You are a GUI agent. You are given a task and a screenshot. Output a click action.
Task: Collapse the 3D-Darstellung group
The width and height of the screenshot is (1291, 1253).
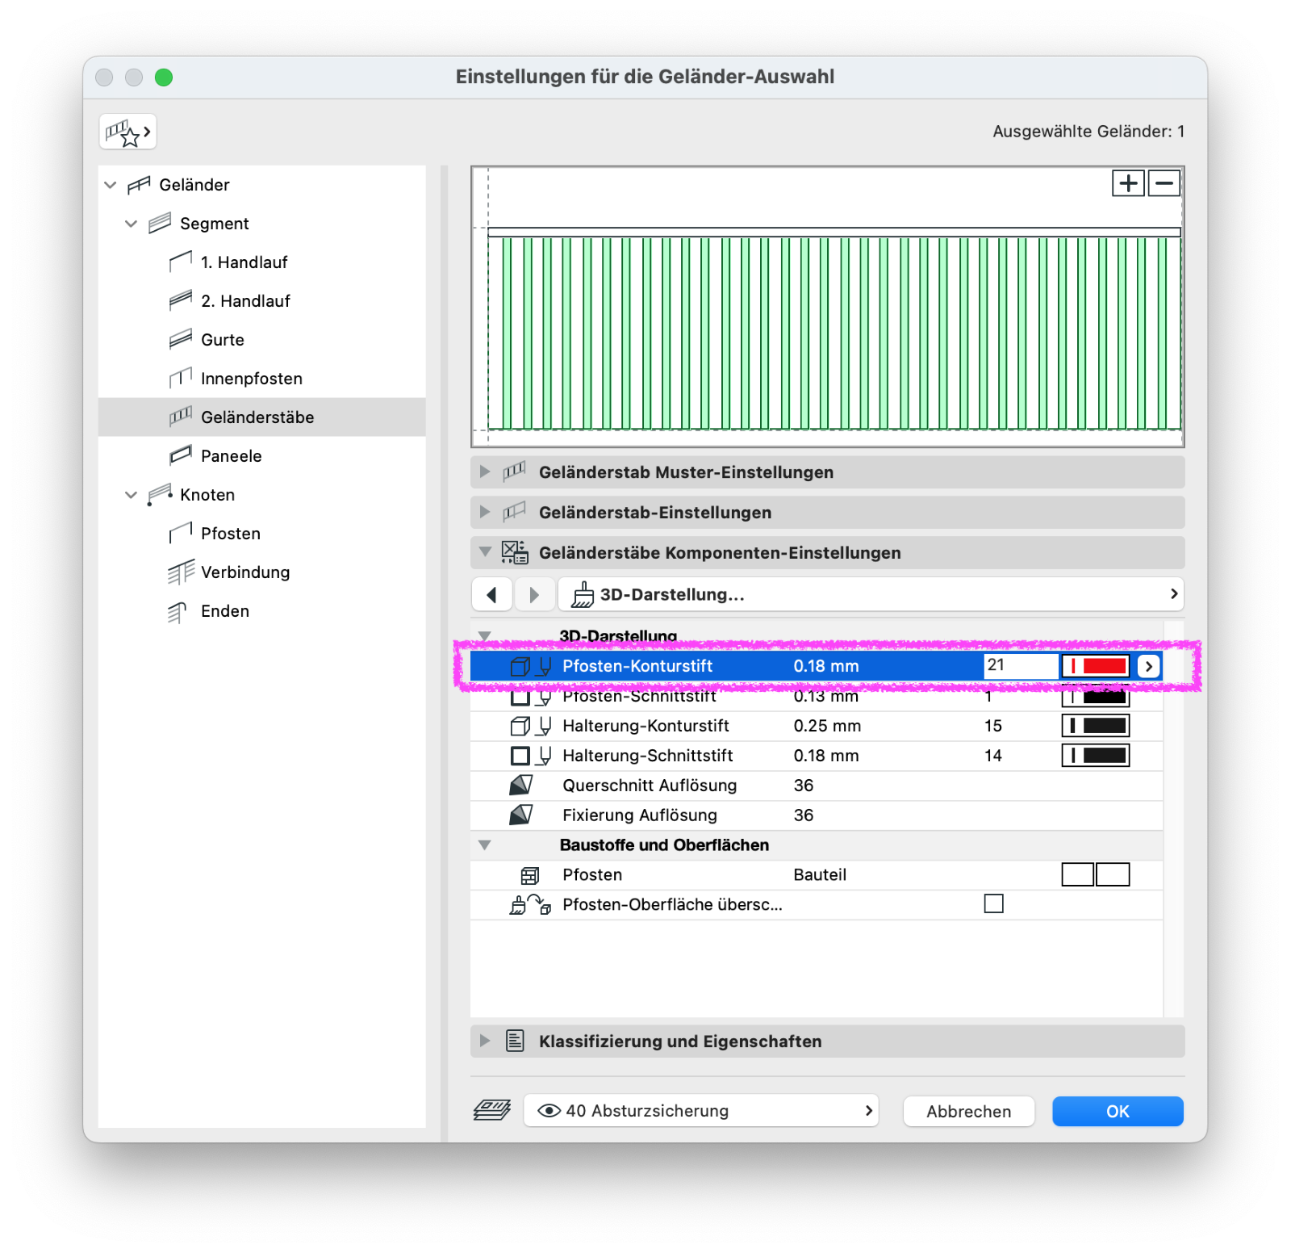click(x=485, y=636)
